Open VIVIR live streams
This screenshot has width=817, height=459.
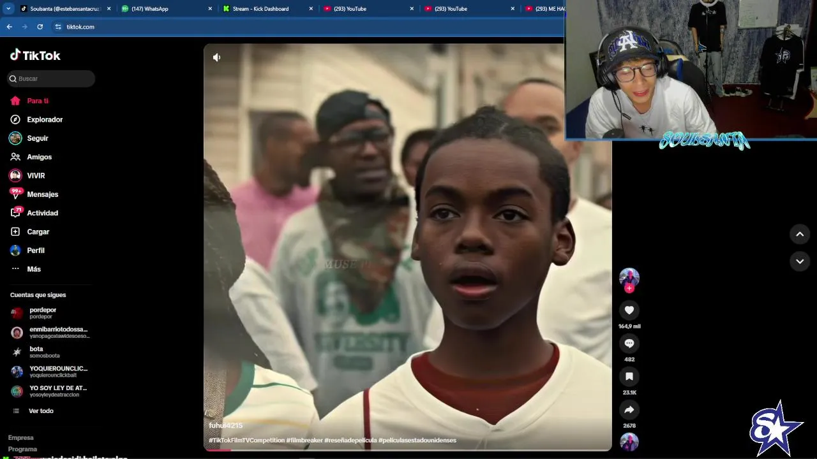tap(36, 175)
